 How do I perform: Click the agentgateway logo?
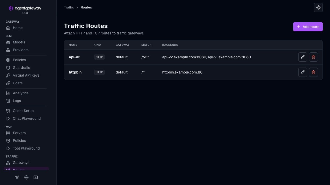pos(25,8)
